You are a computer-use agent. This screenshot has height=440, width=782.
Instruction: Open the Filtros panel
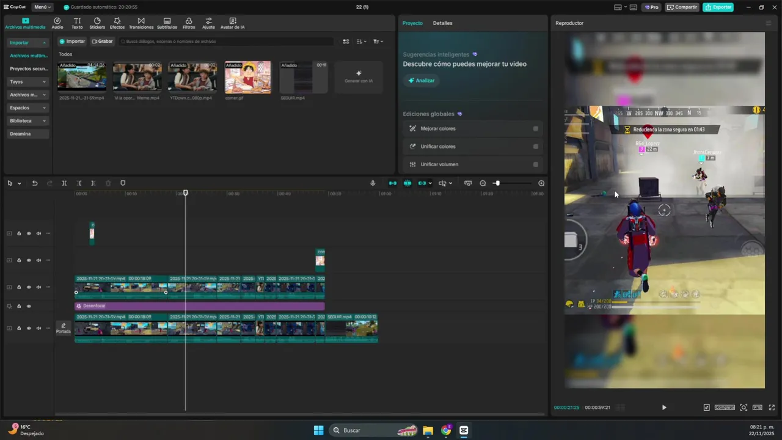pos(189,23)
